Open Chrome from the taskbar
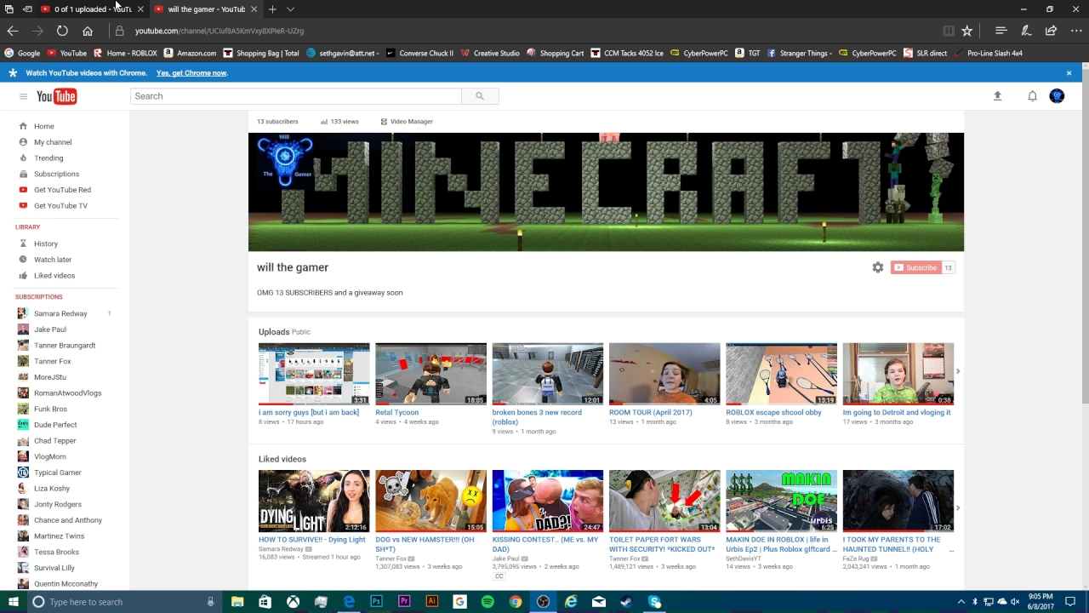The height and width of the screenshot is (613, 1089). pyautogui.click(x=516, y=602)
